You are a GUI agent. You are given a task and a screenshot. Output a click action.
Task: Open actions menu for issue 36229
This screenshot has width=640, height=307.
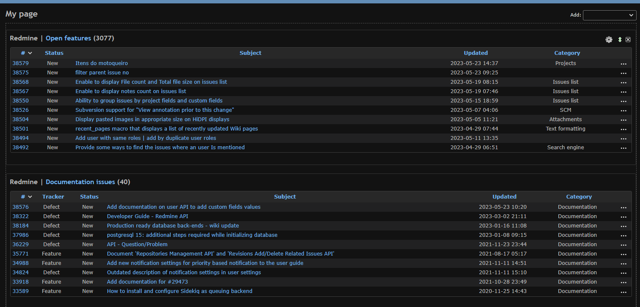(x=623, y=245)
